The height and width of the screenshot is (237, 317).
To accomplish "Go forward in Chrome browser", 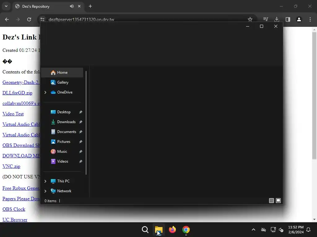I will 18,19.
